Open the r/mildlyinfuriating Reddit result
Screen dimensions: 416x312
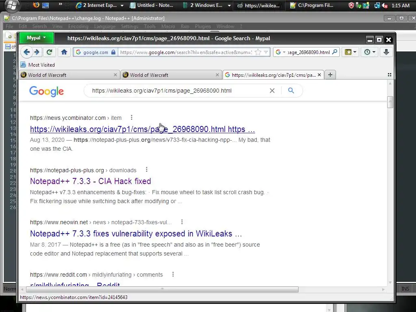pyautogui.click(x=75, y=284)
